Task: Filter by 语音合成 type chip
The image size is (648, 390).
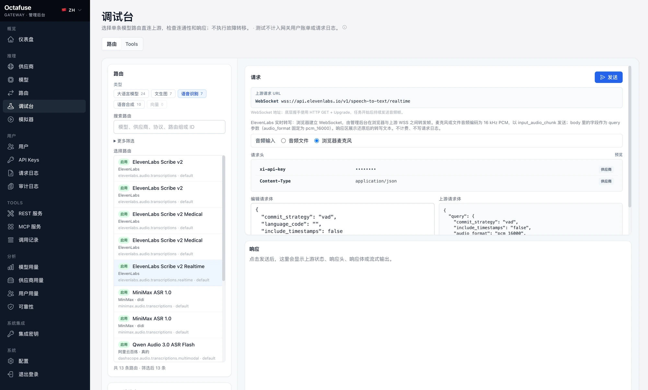Action: pyautogui.click(x=129, y=104)
